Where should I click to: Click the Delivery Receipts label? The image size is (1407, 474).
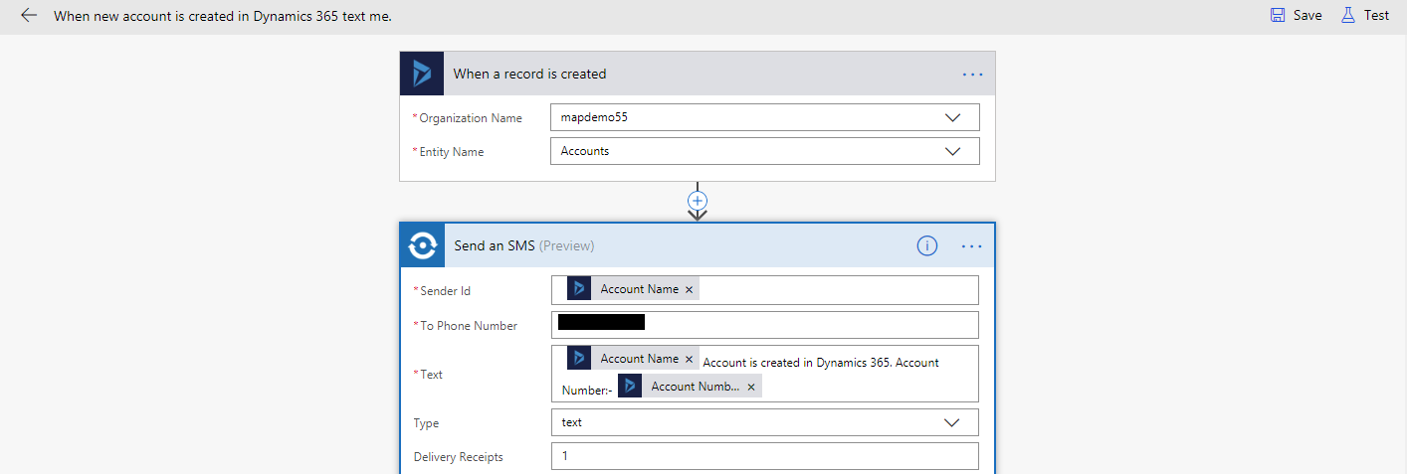click(x=459, y=457)
